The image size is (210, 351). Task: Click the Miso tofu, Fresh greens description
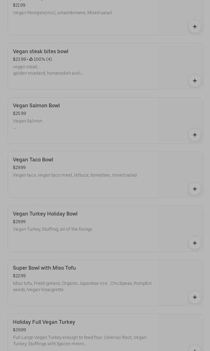coord(82,286)
